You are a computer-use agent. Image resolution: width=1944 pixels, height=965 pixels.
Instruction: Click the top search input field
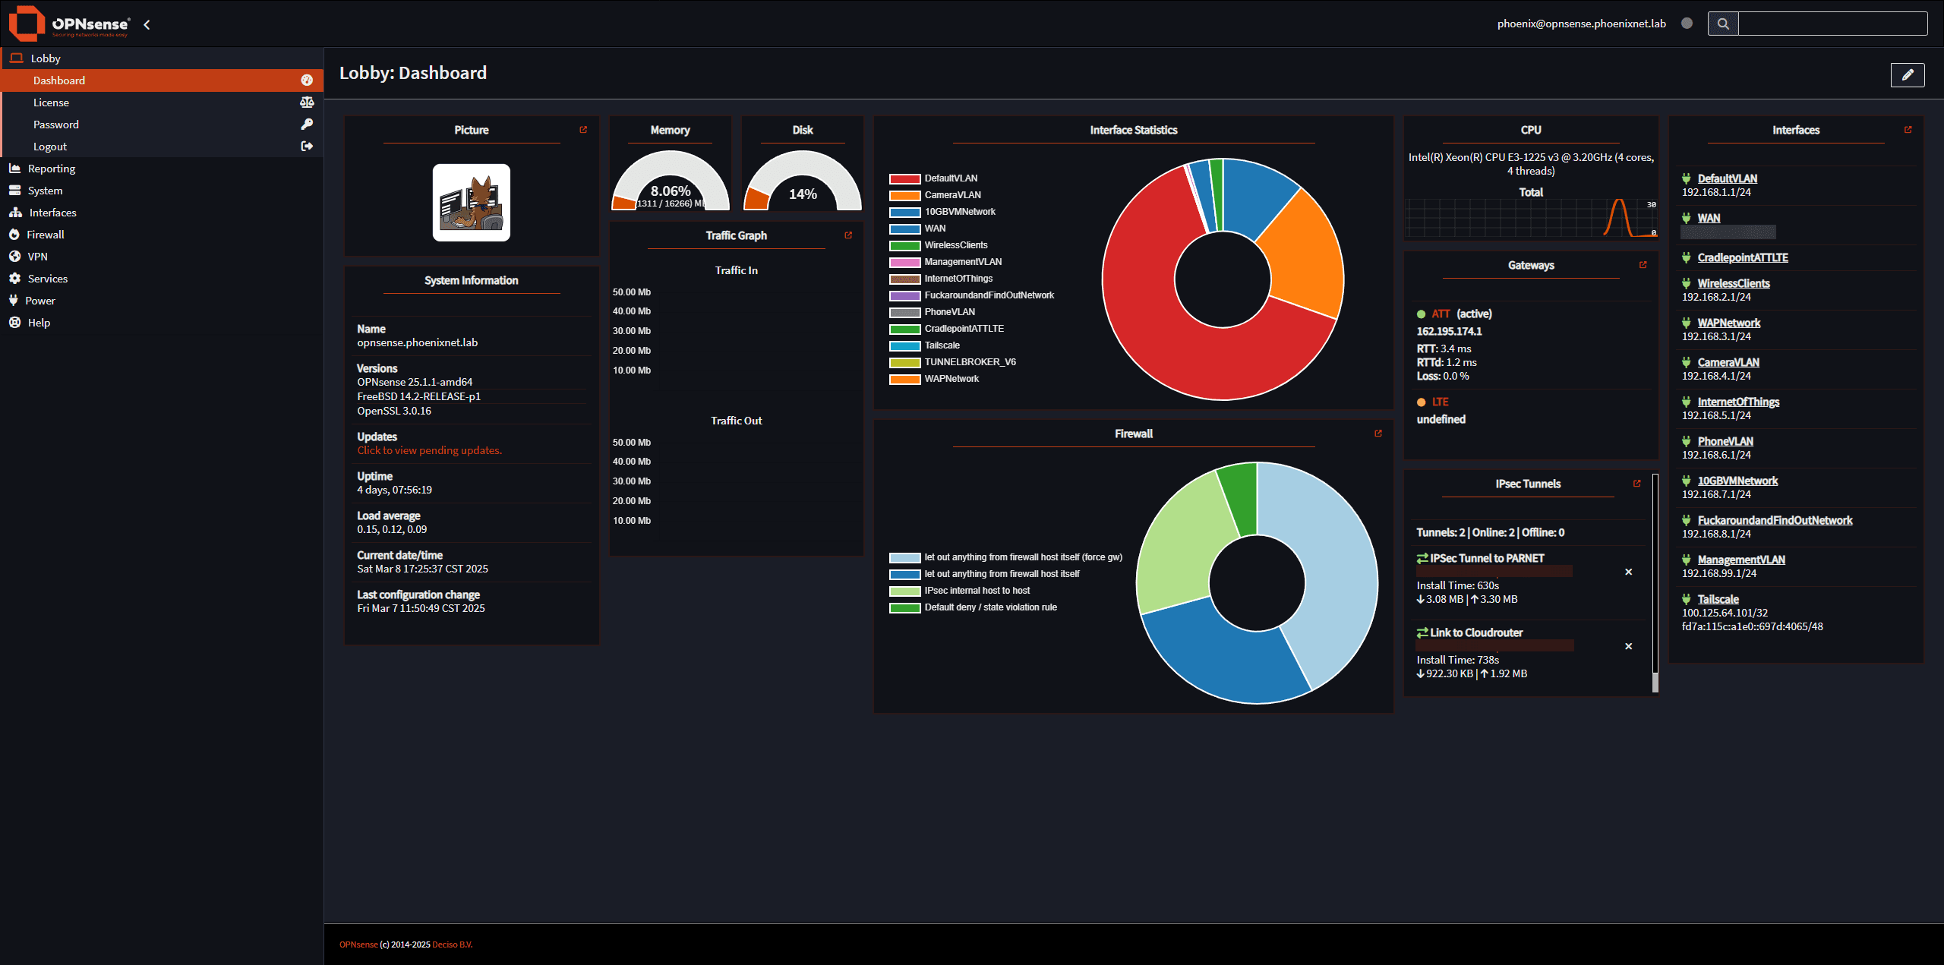click(1832, 24)
